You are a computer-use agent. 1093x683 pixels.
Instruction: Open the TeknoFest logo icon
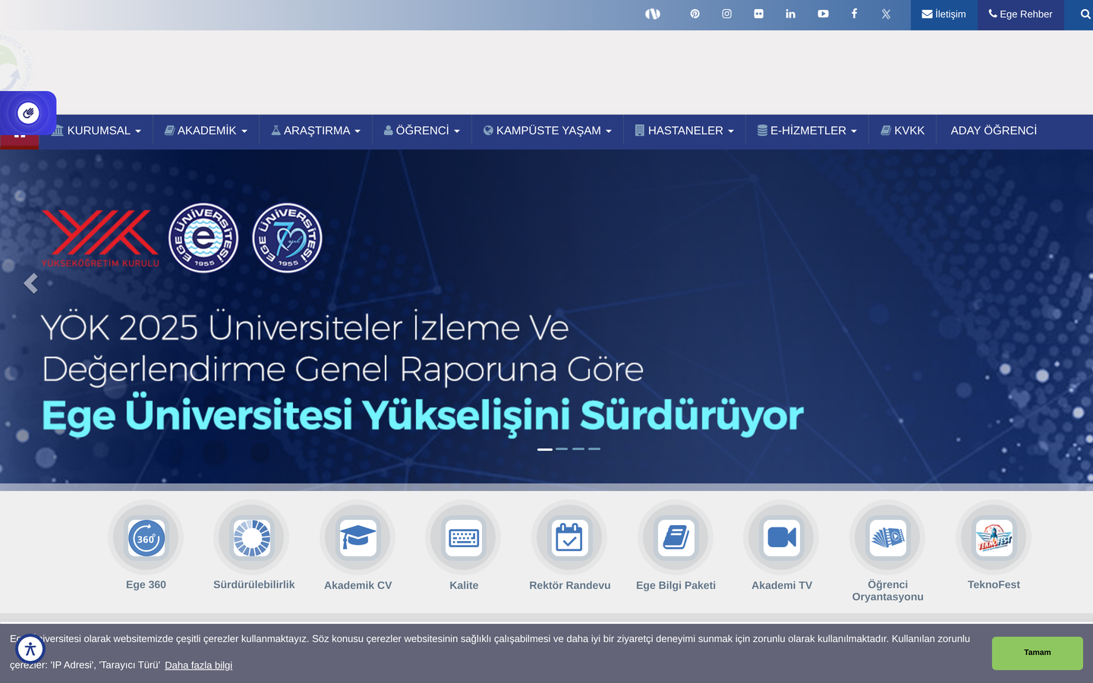(994, 538)
